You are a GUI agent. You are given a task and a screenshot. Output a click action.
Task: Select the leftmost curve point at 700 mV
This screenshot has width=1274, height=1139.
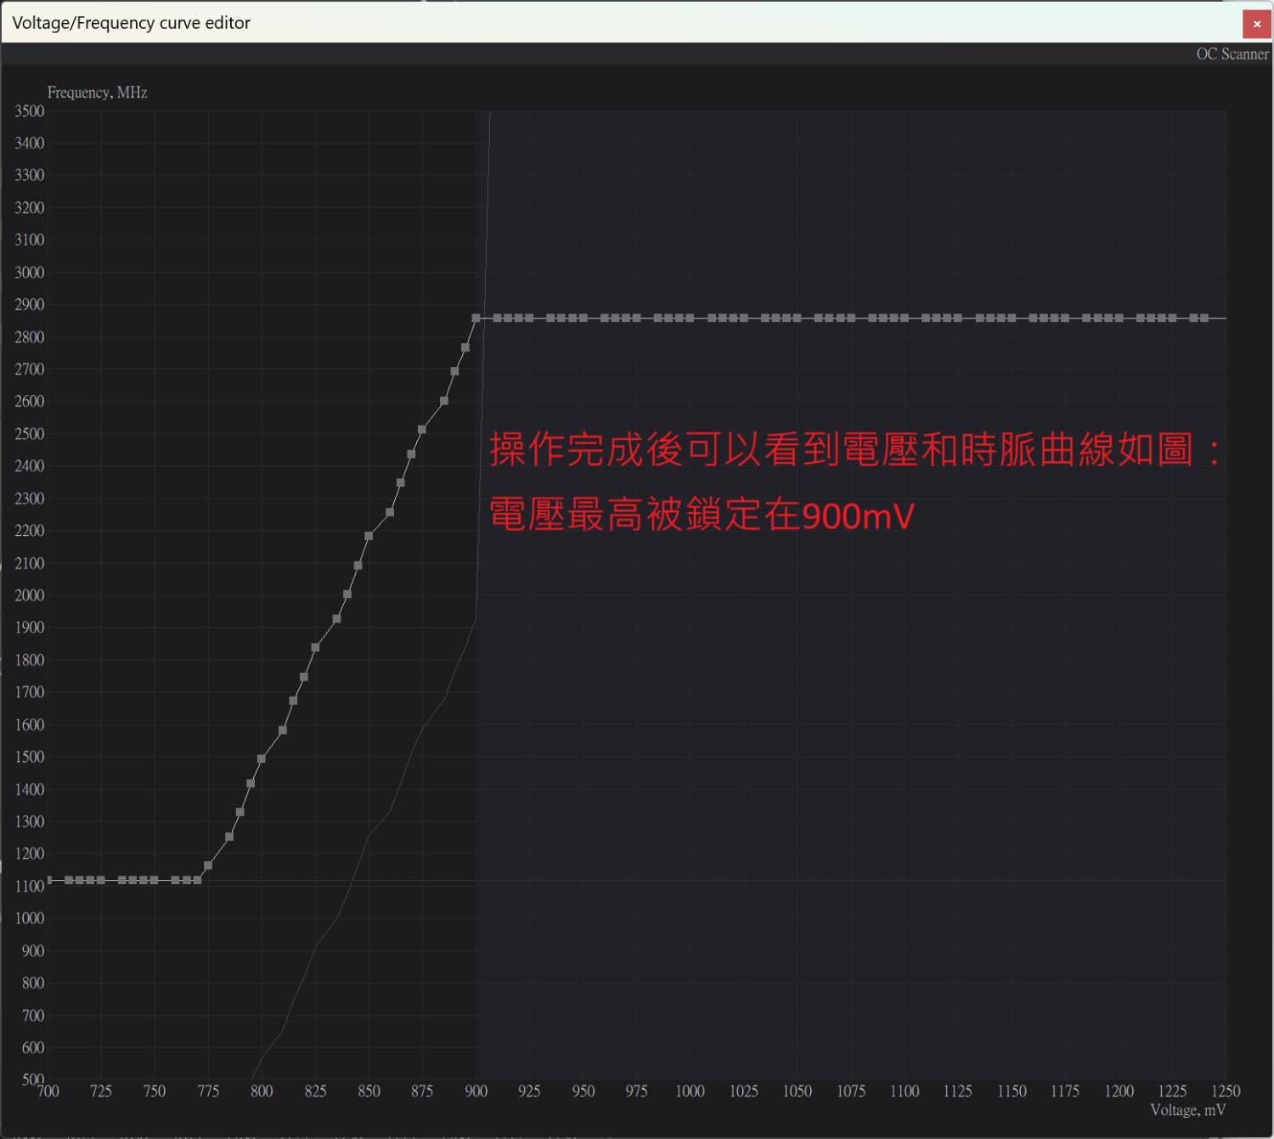48,880
